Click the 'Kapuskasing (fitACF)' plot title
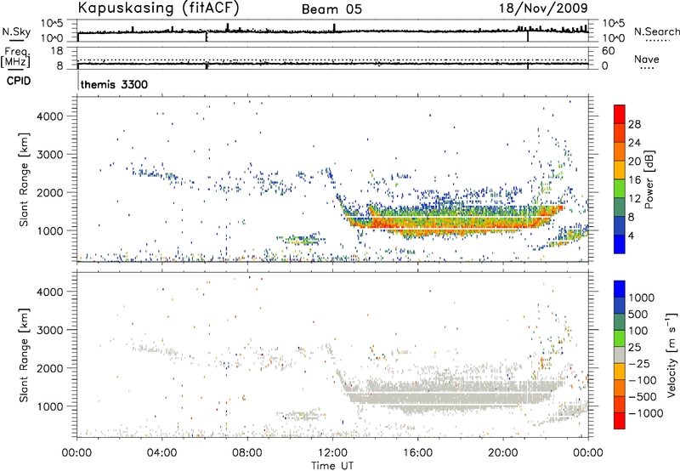Viewport: 680px width, 471px height. (x=158, y=8)
